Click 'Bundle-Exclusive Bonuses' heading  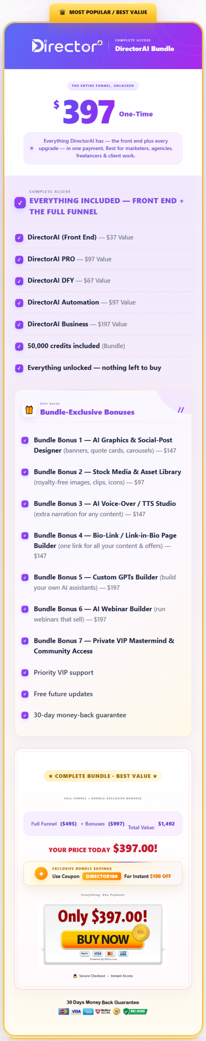87,412
